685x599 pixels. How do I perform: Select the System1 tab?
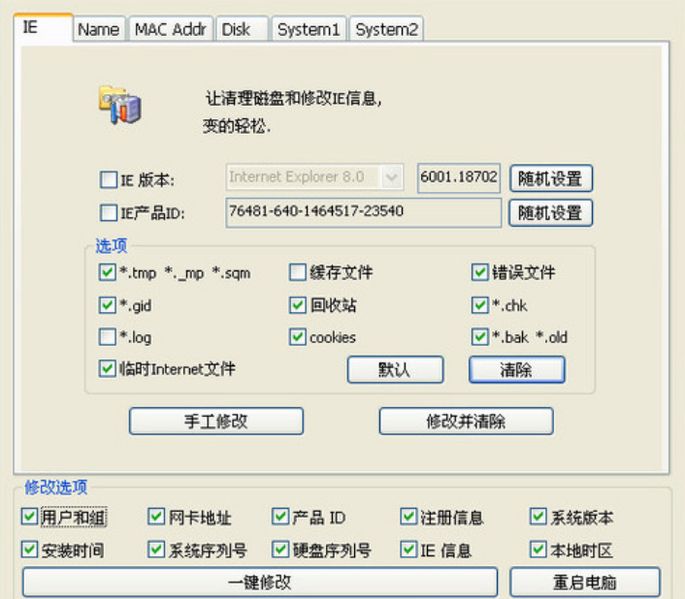[308, 29]
